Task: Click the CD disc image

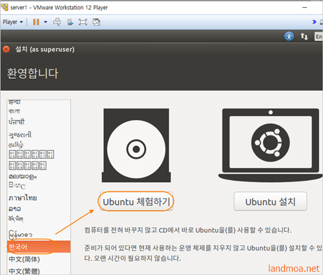Action: pyautogui.click(x=136, y=145)
